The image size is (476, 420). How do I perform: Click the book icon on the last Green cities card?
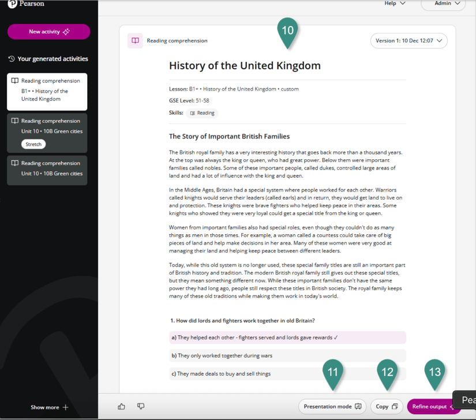15,163
